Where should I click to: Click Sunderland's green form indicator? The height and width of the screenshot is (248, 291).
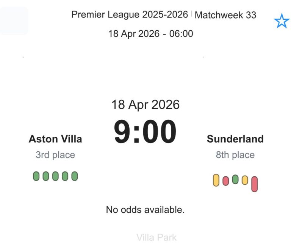click(235, 179)
